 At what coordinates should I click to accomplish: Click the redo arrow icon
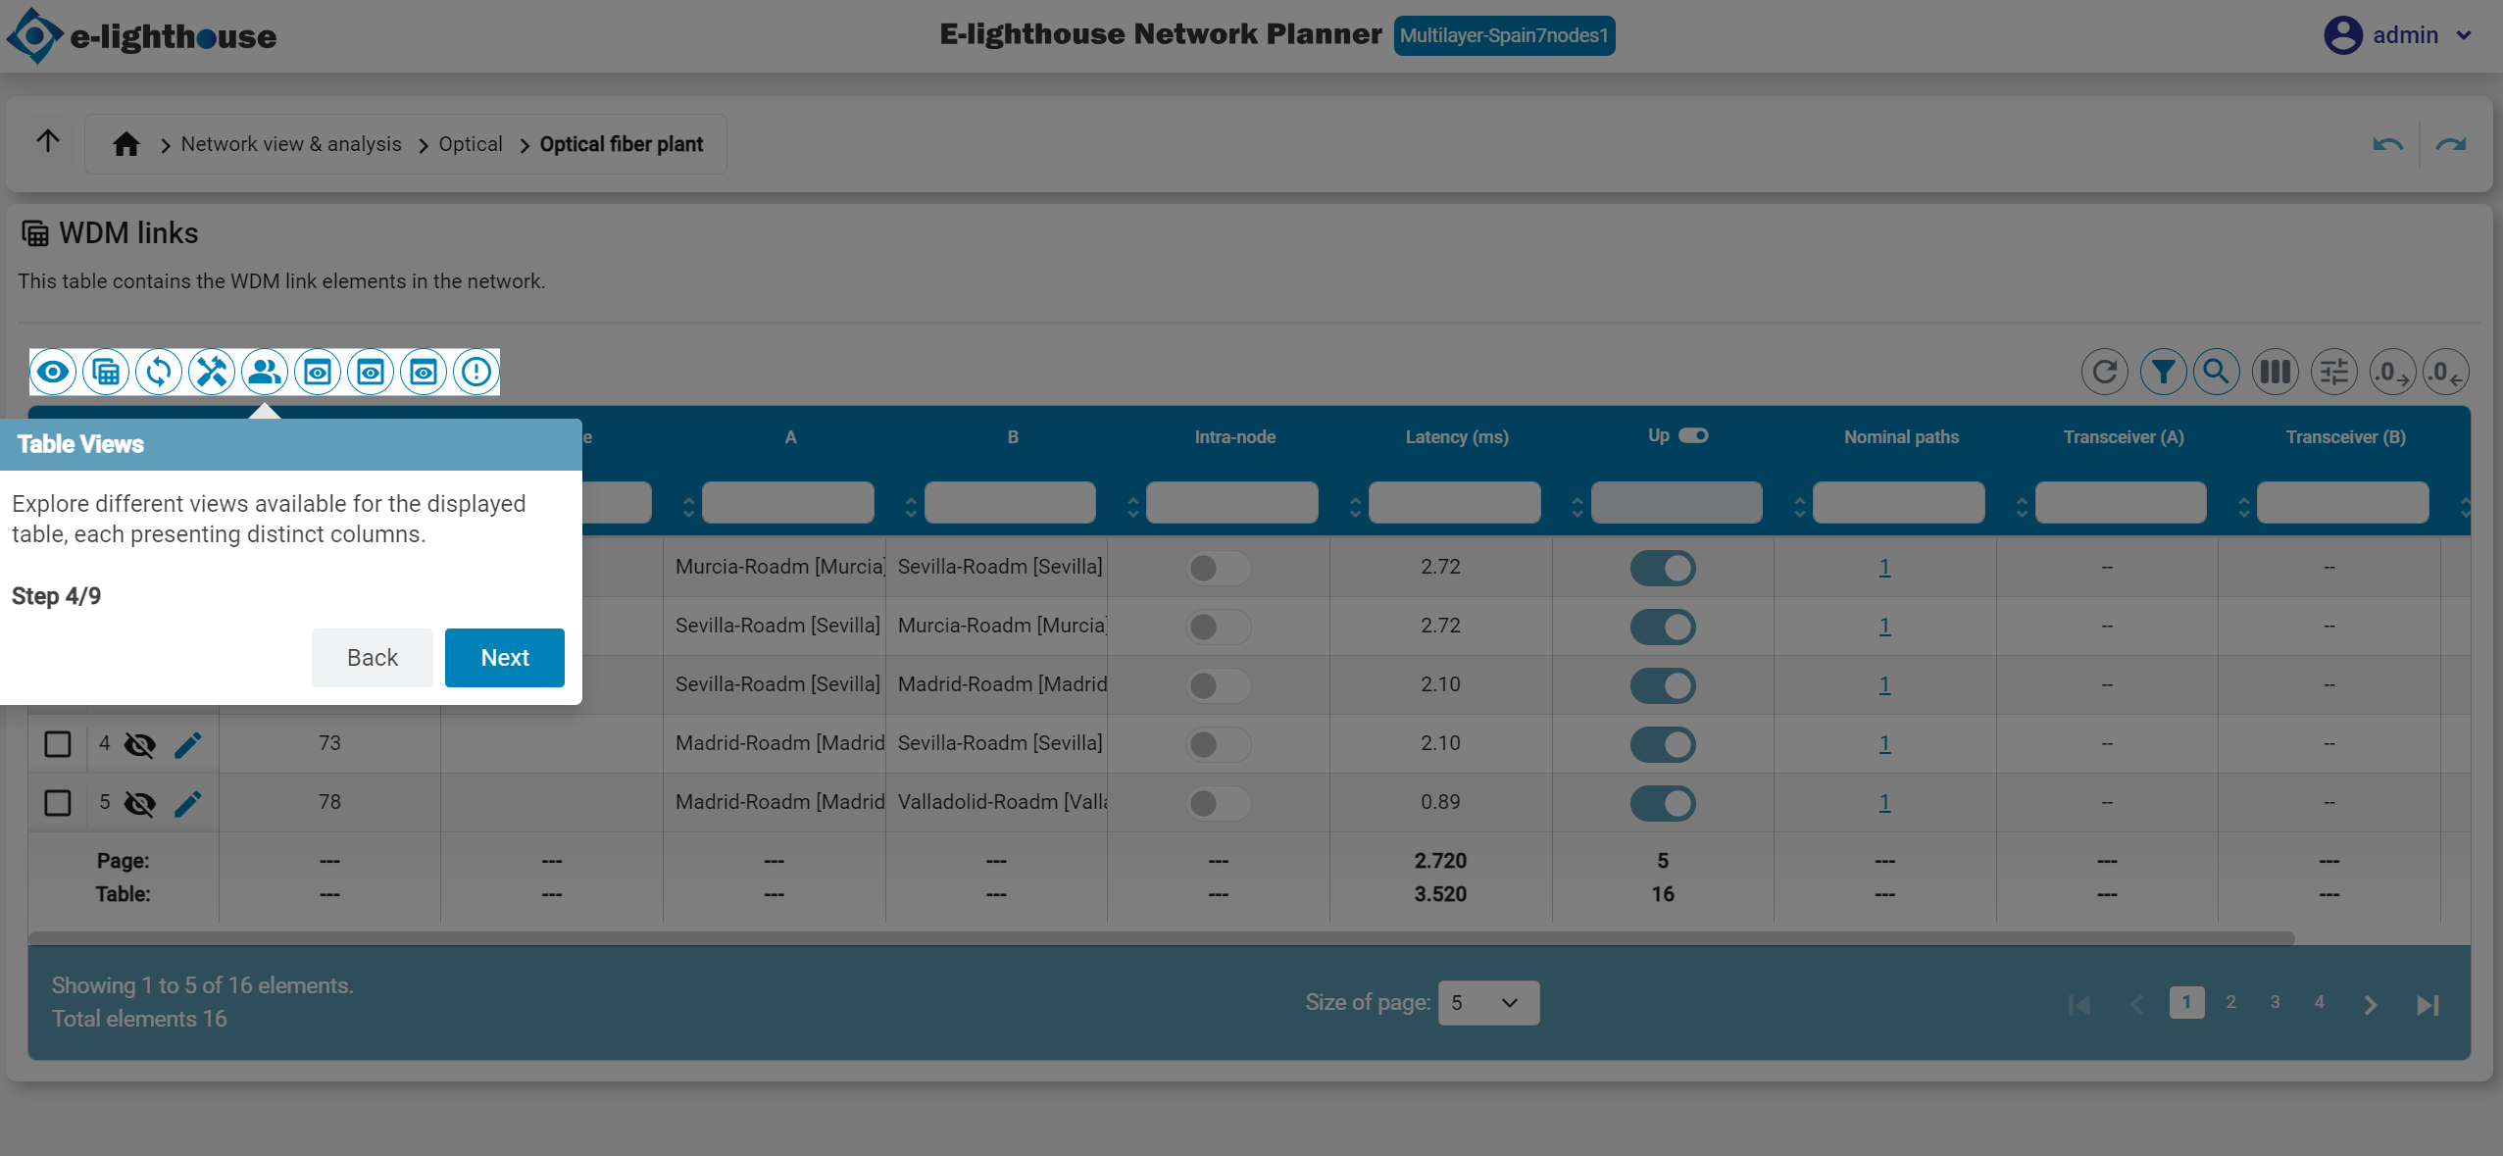click(2450, 145)
